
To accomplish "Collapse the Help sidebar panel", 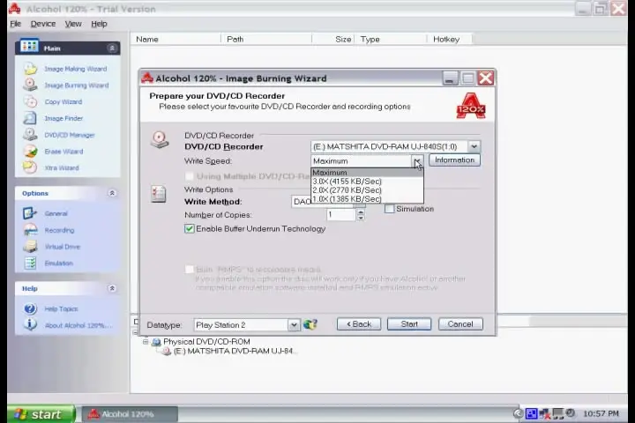I will 112,288.
